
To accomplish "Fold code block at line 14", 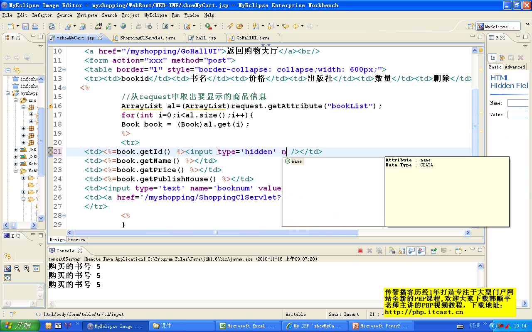I will pos(64,88).
